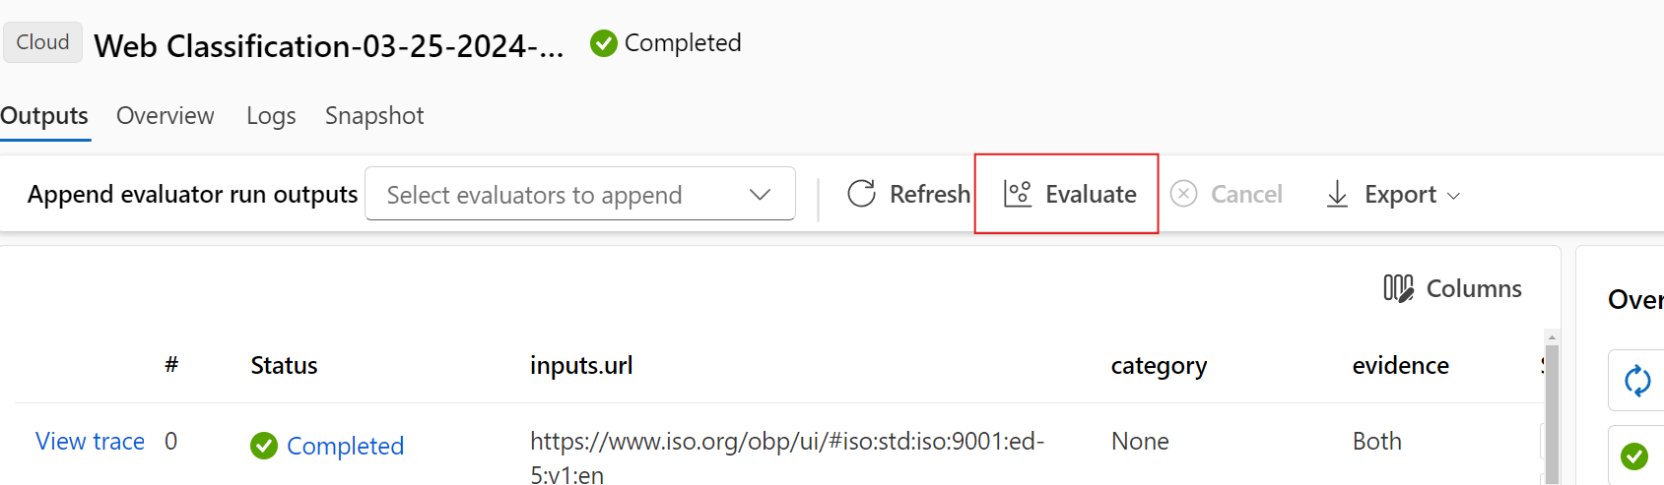This screenshot has width=1664, height=485.
Task: Click the Evaluate chart icon
Action: point(1018,194)
